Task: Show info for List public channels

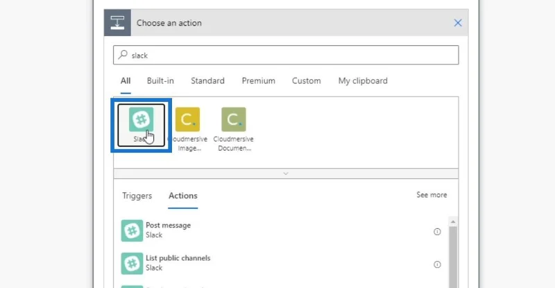Action: 437,264
